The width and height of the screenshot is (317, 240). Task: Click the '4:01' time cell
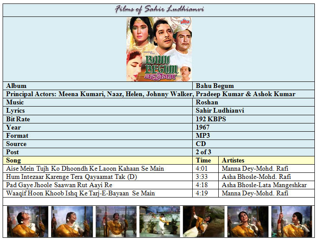[x=205, y=169]
